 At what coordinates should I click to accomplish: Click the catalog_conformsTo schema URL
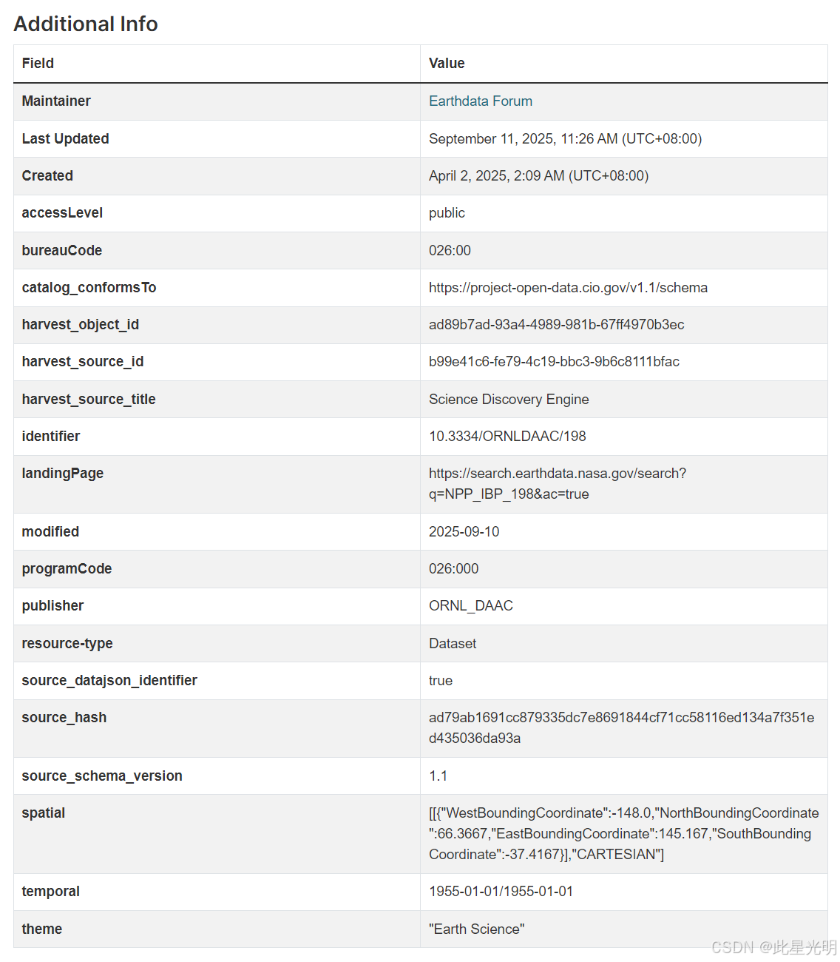(x=568, y=288)
